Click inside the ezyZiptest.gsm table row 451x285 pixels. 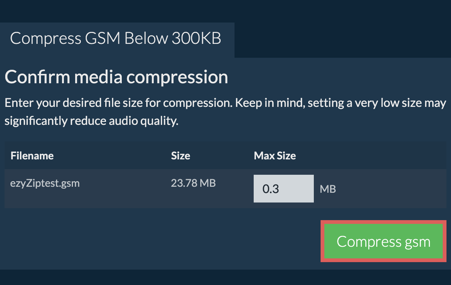click(113, 188)
